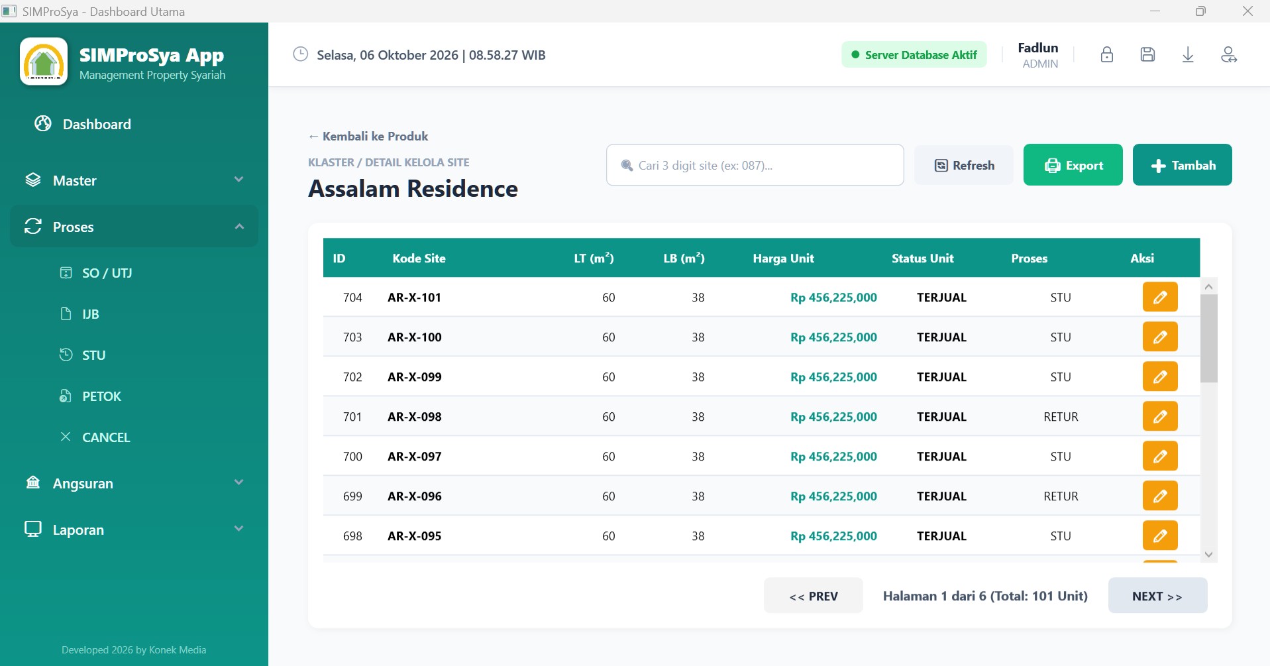Screen dimensions: 1270x666
Task: Expand the Master menu chevron
Action: [x=239, y=180]
